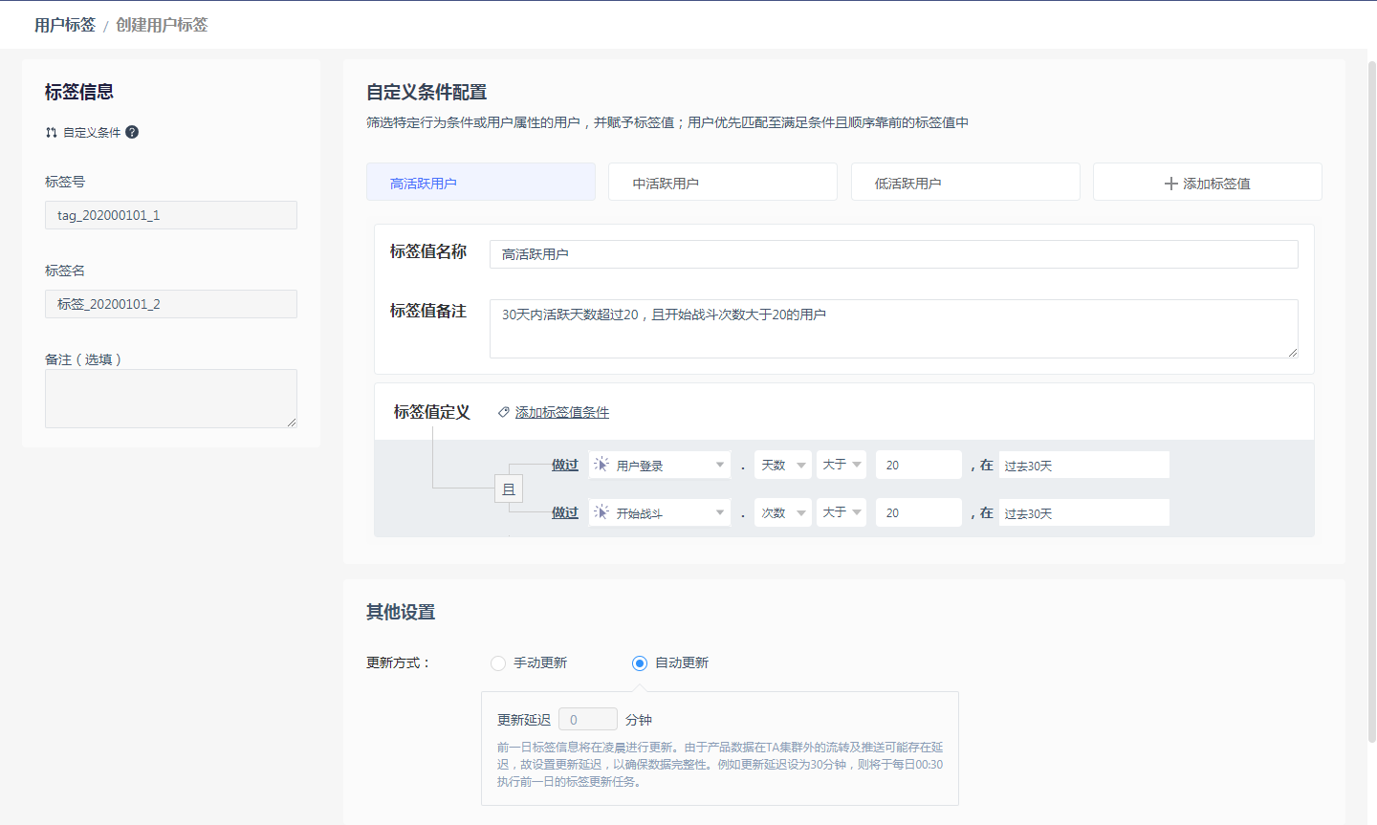Open the 用户登录 event dropdown

(x=660, y=465)
